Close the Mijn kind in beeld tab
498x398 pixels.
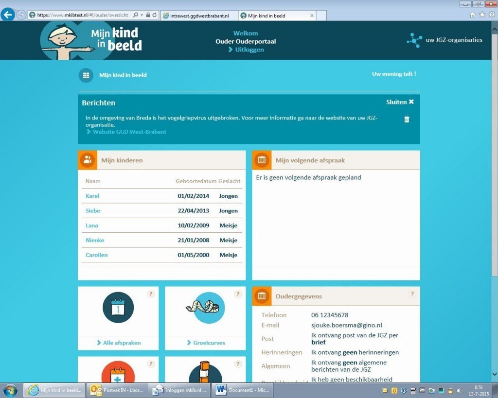312,16
